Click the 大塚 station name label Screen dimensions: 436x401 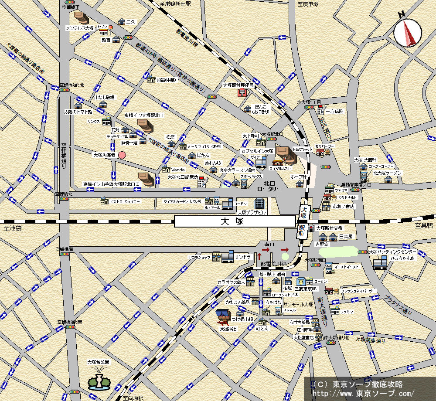[235, 222]
